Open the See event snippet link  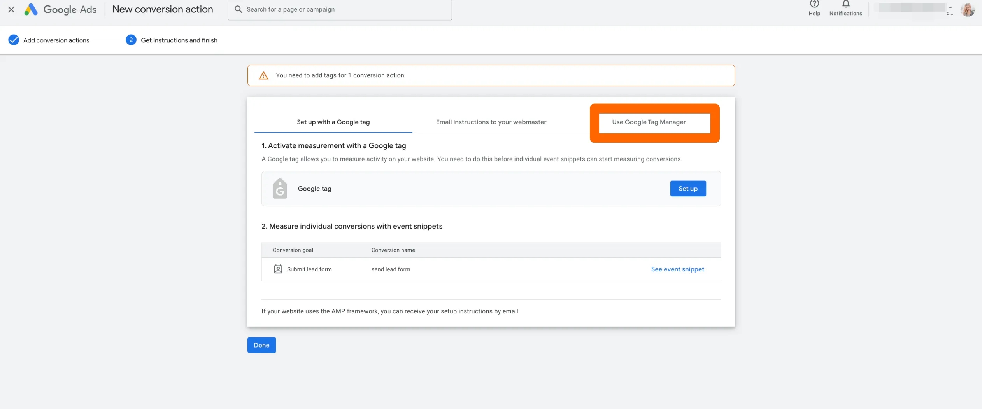(x=677, y=269)
